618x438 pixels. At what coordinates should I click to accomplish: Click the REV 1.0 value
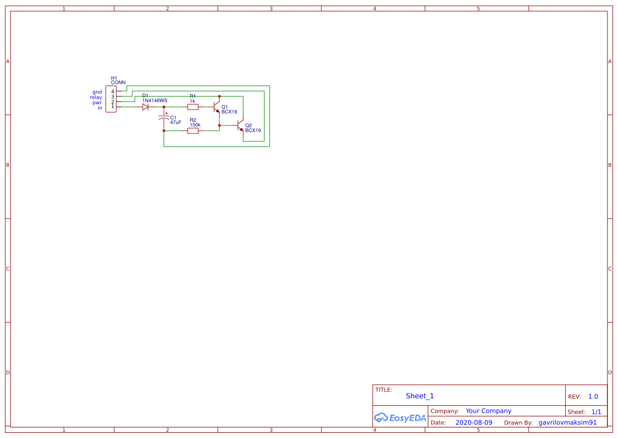click(x=592, y=396)
